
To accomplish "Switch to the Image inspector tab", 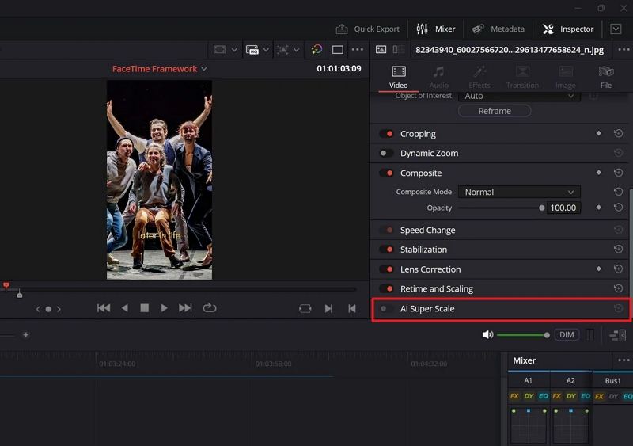I will 566,77.
